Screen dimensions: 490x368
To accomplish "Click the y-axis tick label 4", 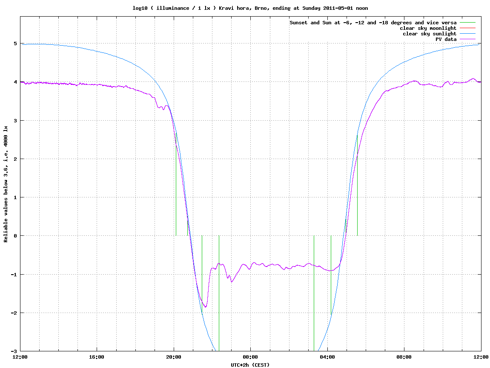I will click(15, 82).
